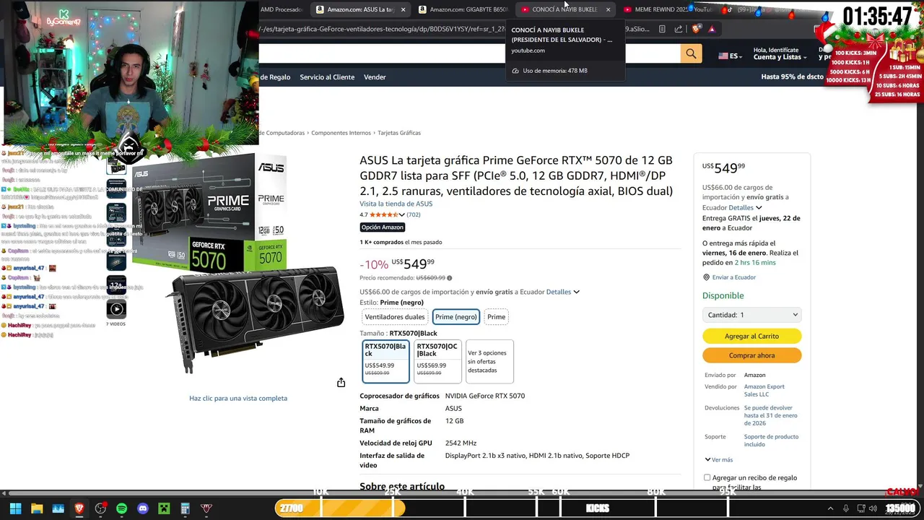Click the Amazon search magnifier button
The height and width of the screenshot is (520, 924).
[691, 53]
